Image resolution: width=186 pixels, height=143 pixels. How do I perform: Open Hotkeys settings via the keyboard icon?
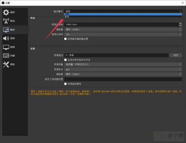coord(6,56)
